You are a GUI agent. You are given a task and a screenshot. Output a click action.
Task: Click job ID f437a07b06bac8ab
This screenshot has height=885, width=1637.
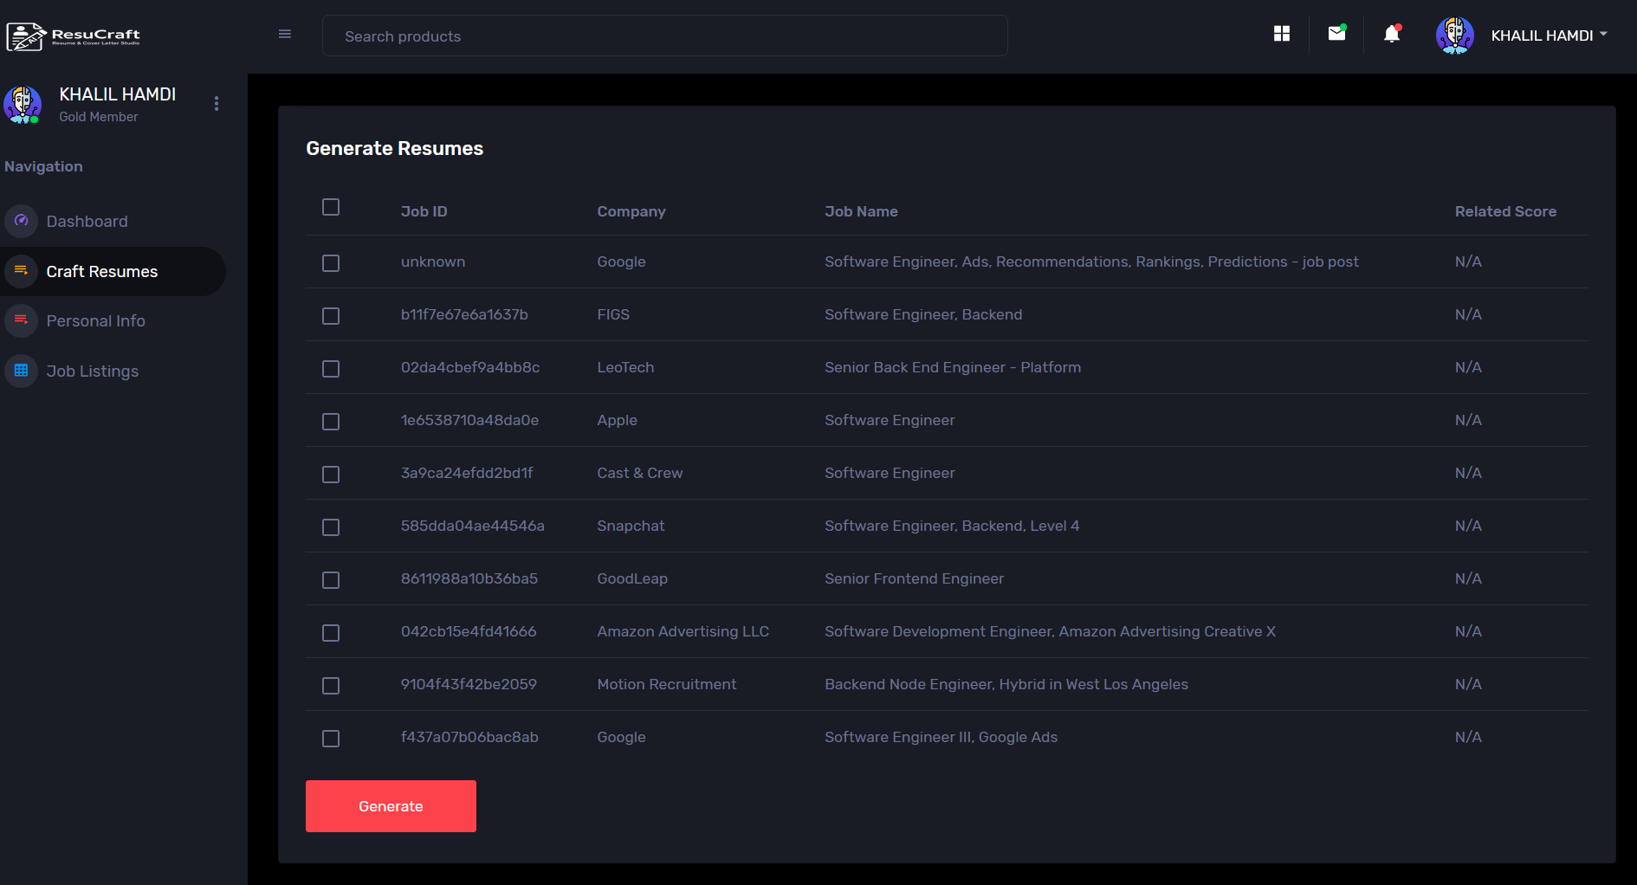pos(469,737)
